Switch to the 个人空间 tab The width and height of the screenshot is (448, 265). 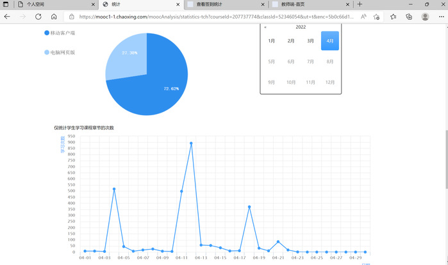(48, 4)
